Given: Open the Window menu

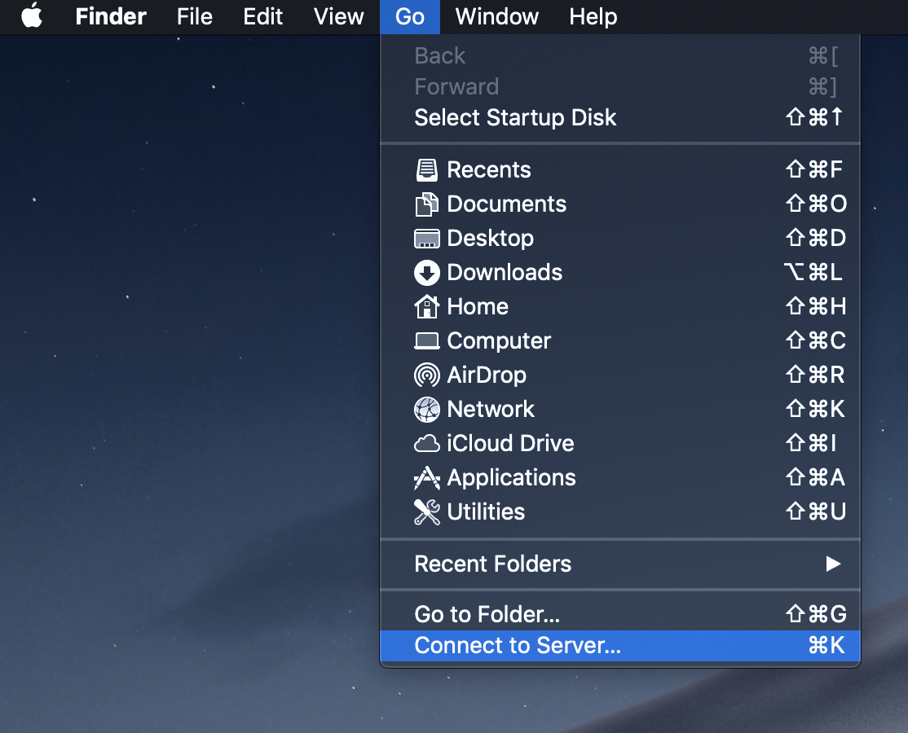Looking at the screenshot, I should 497,16.
